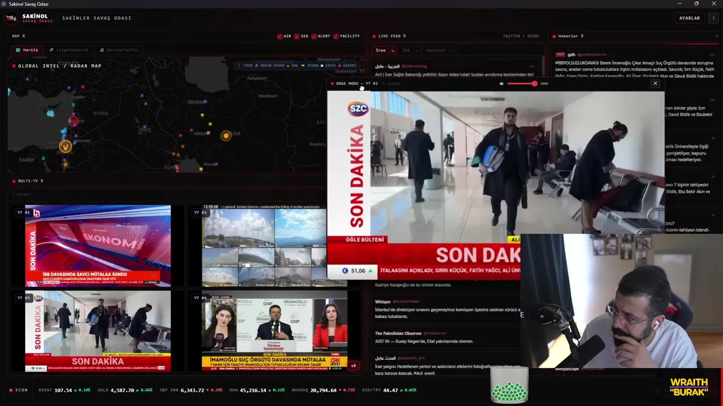Click the small button beside İran tab
The image size is (723, 406).
(x=393, y=50)
